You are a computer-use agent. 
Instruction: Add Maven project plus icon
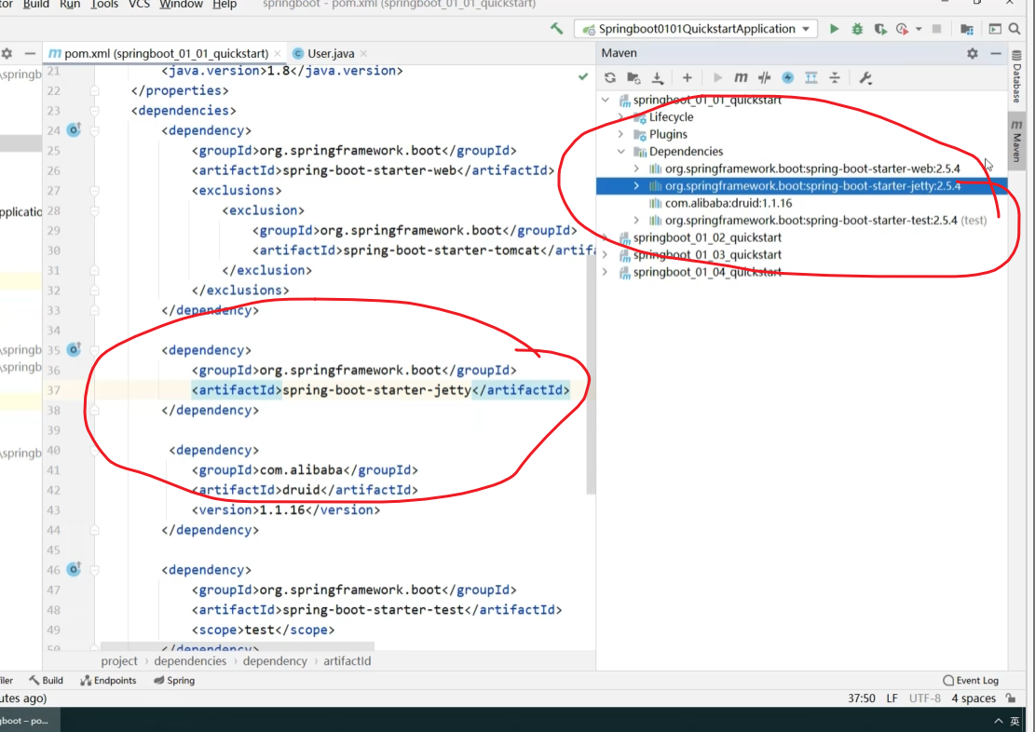click(688, 78)
